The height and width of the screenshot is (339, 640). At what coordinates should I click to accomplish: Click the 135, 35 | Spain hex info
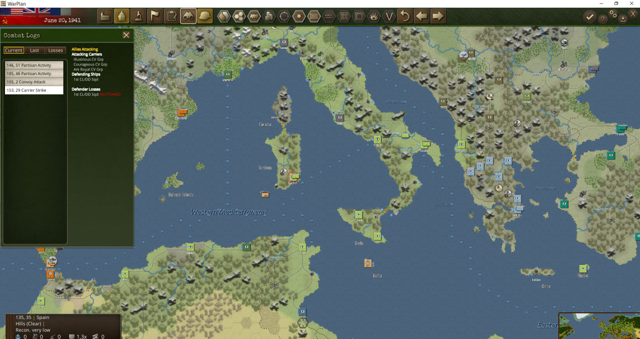[32, 317]
